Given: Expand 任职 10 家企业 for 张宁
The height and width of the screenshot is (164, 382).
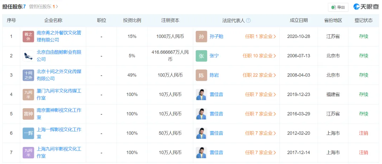Looking at the screenshot, I should coord(259,56).
